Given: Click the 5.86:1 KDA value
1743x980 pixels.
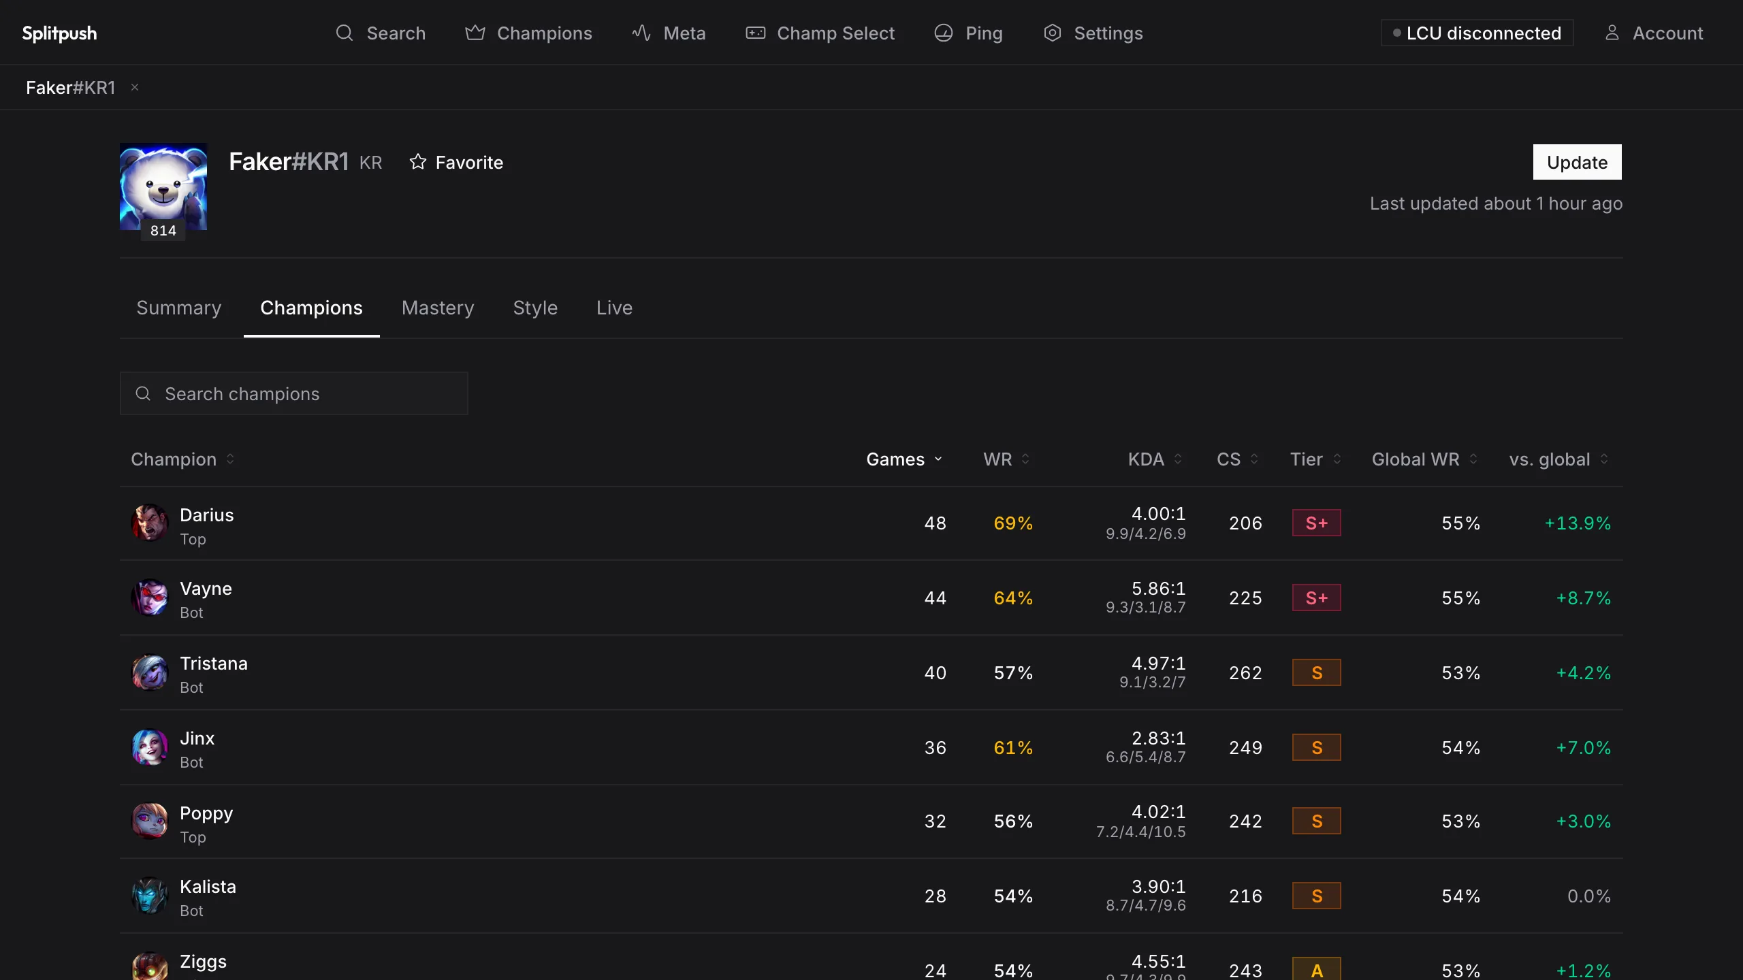Looking at the screenshot, I should (1158, 587).
